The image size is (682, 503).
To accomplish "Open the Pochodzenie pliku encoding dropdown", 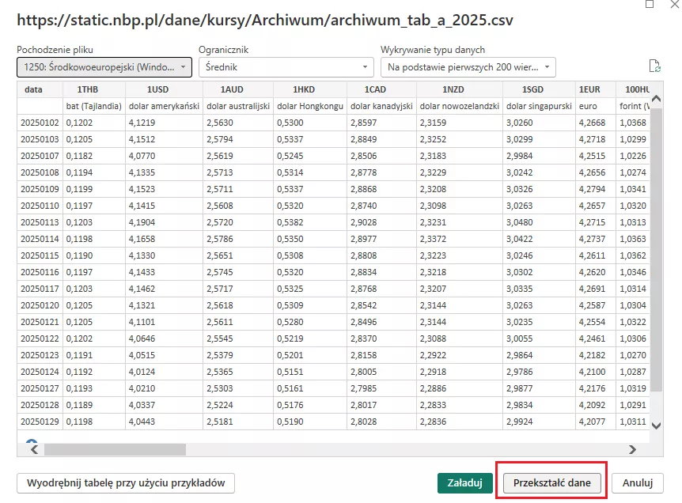I will point(104,67).
